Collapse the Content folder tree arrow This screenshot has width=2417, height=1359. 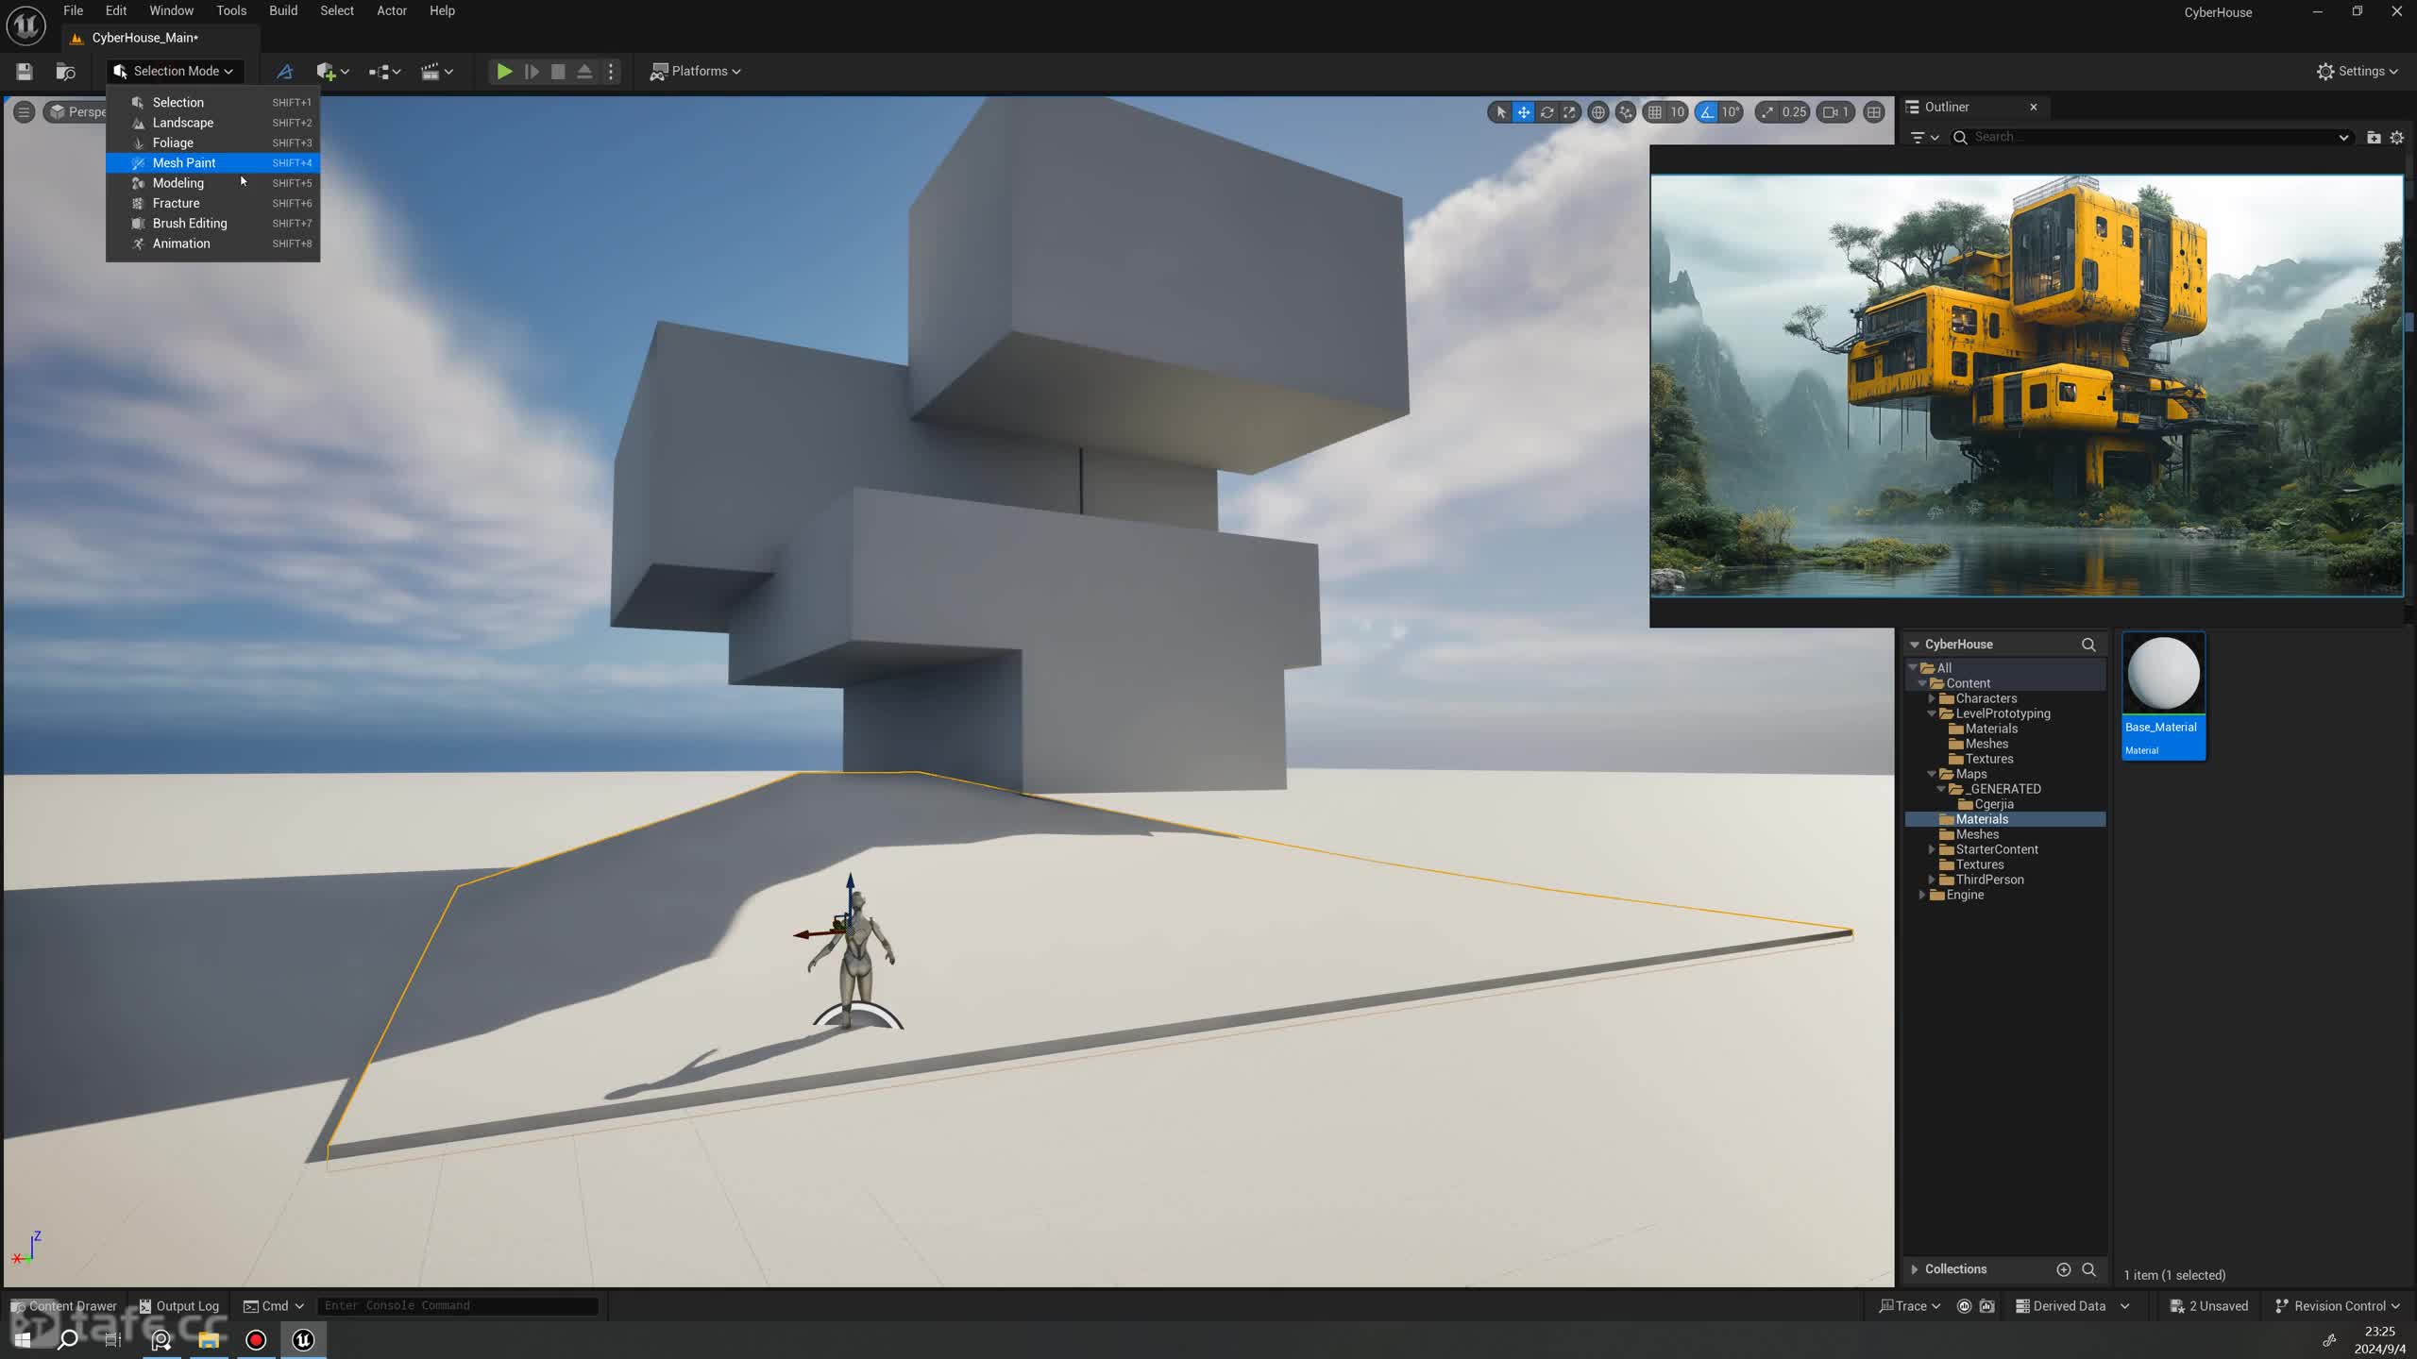click(1922, 683)
